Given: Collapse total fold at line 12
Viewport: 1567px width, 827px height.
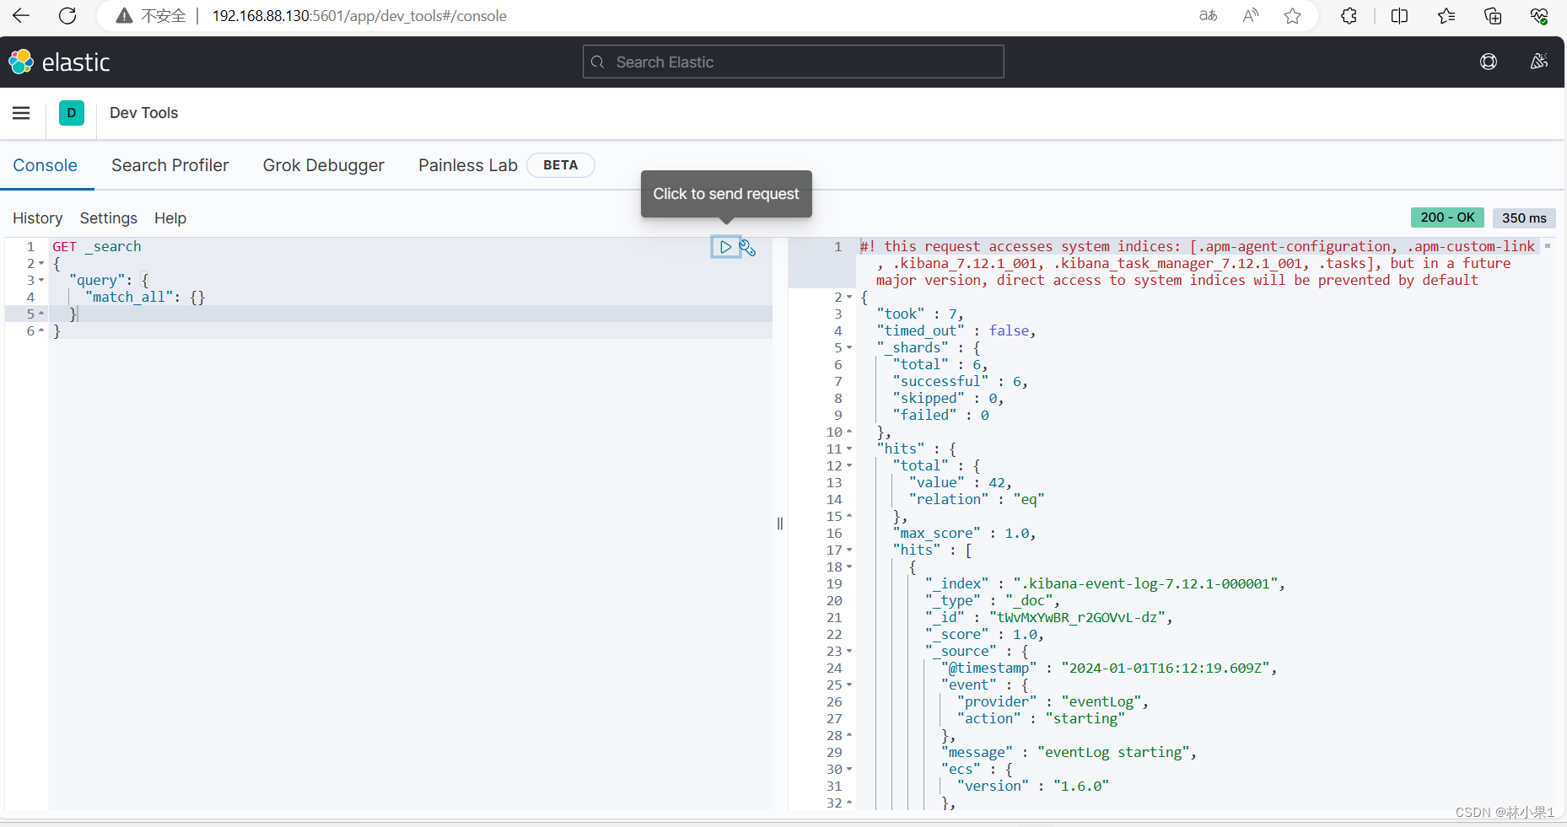Looking at the screenshot, I should 849,466.
